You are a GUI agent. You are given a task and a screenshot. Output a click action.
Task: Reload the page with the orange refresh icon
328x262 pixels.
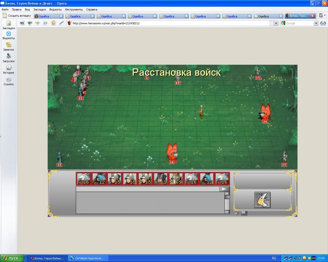(x=54, y=23)
